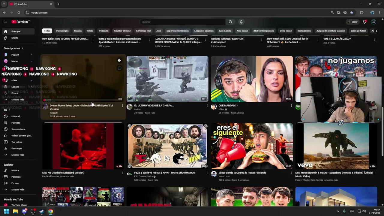Toggle captions on Dream Room preview
384x216 pixels.
click(x=119, y=68)
